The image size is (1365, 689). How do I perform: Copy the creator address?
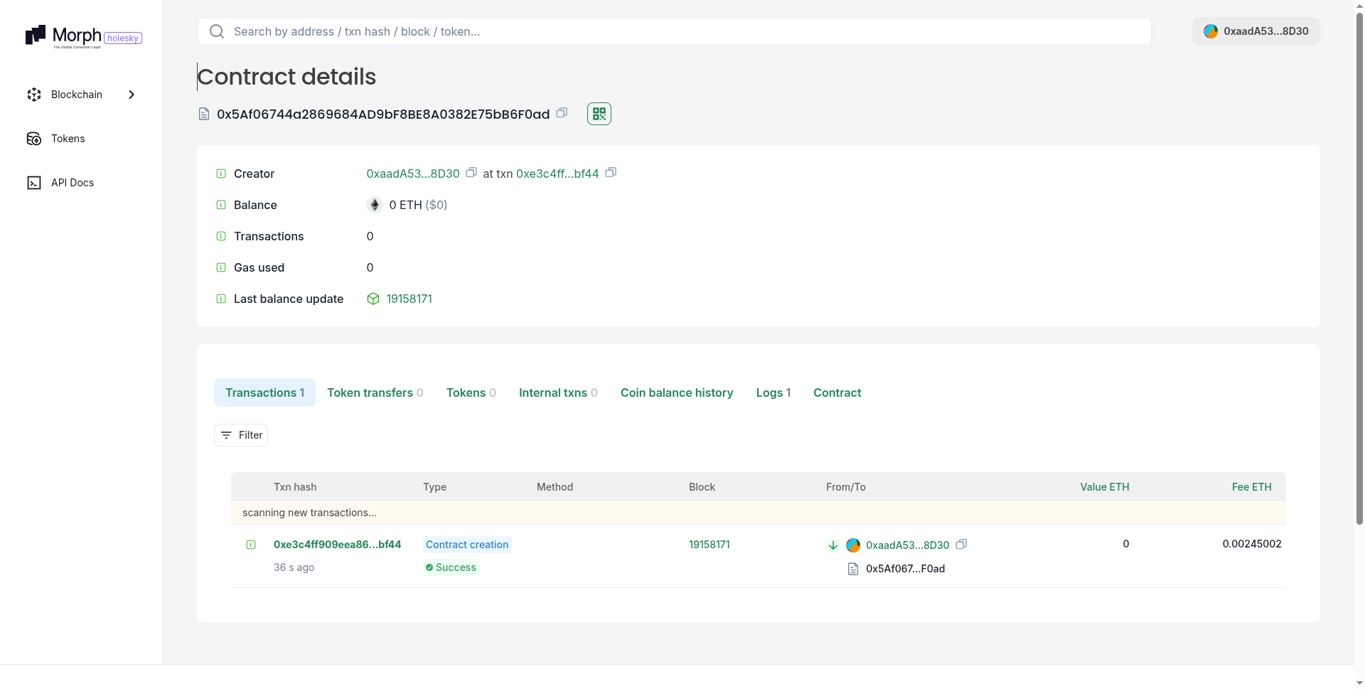click(471, 173)
